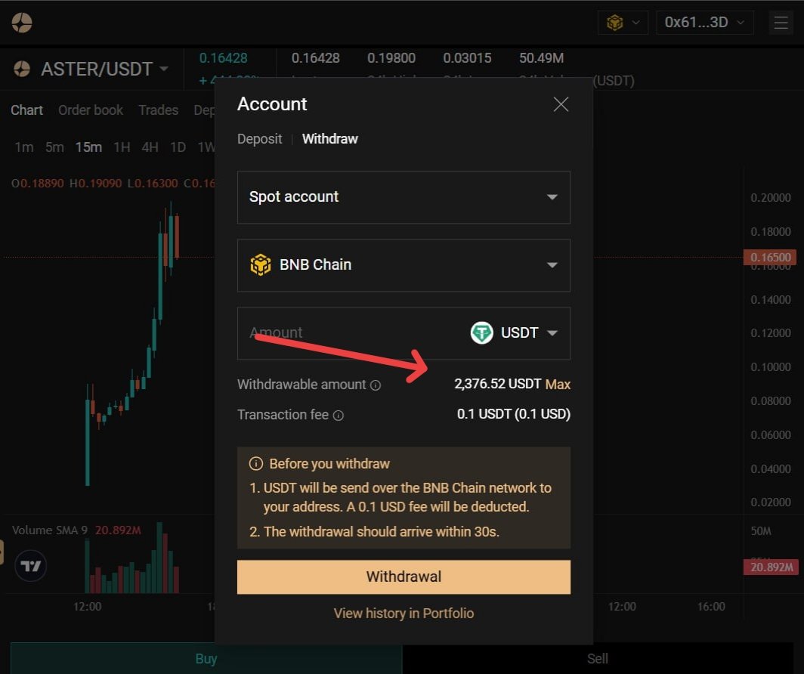Click the Aster logo in top-left corner
Viewport: 804px width, 674px height.
click(21, 22)
